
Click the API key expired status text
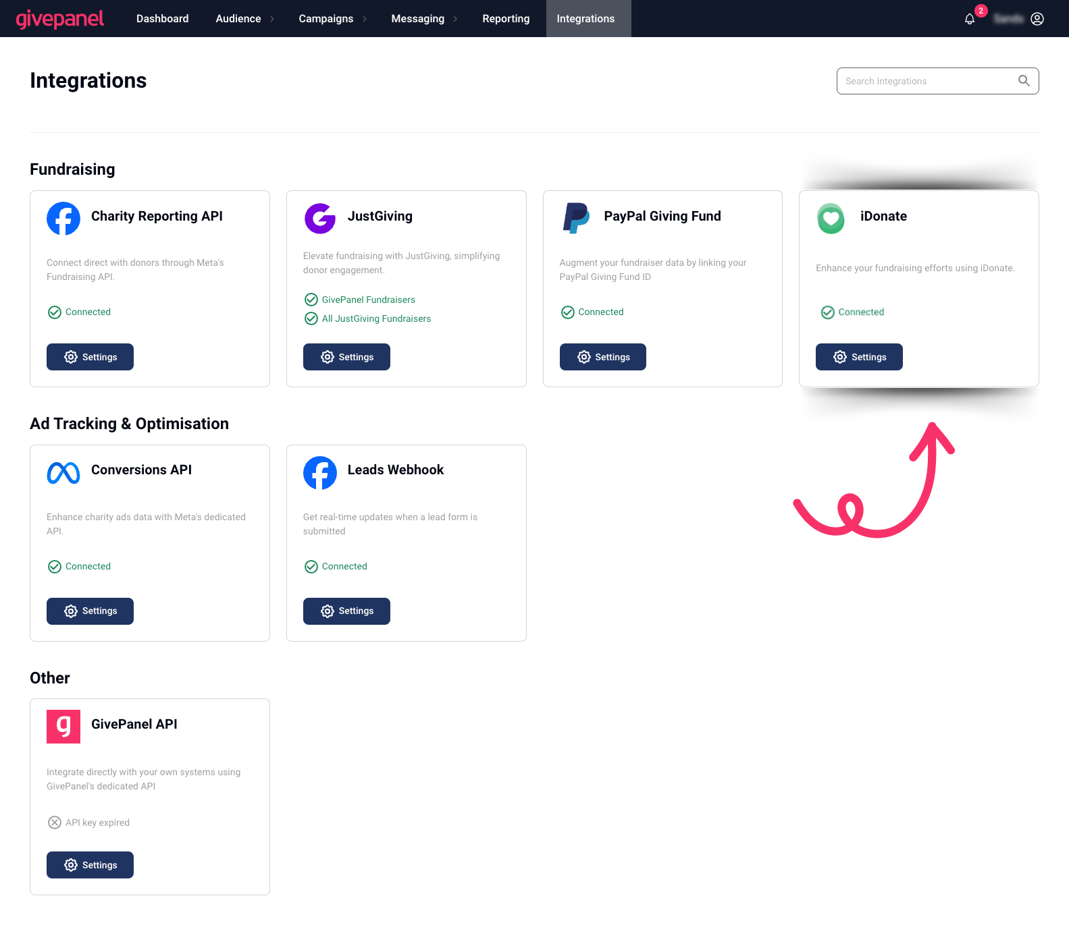coord(97,822)
